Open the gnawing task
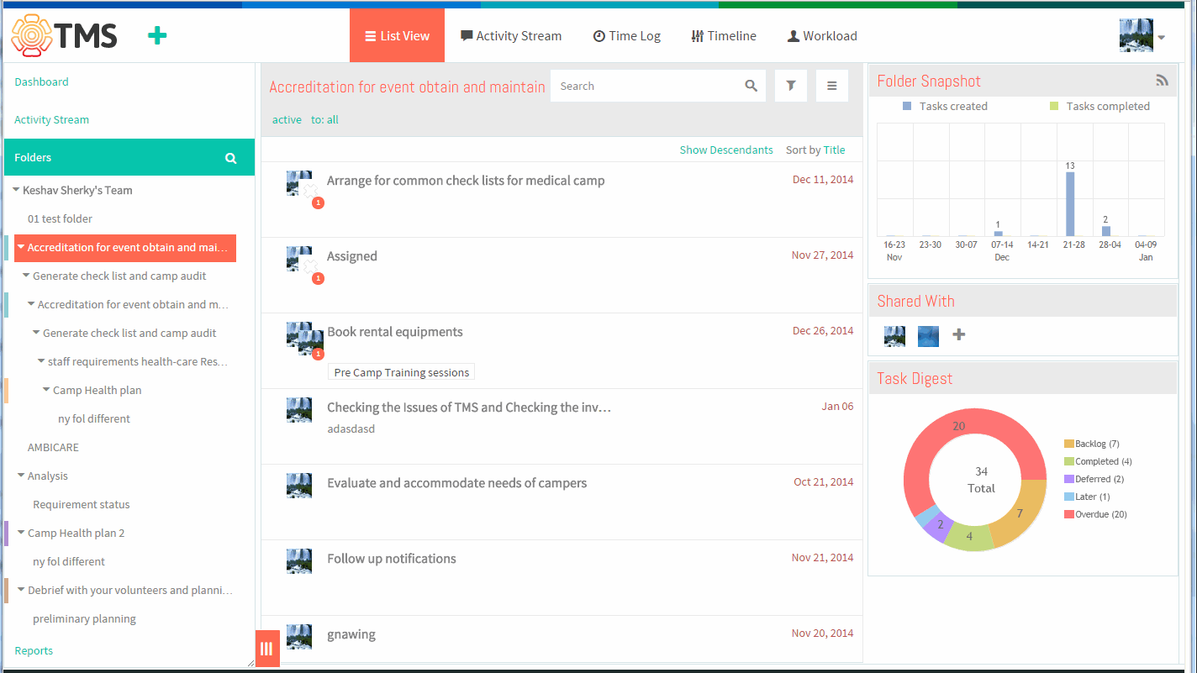Viewport: 1197px width, 673px height. 351,634
